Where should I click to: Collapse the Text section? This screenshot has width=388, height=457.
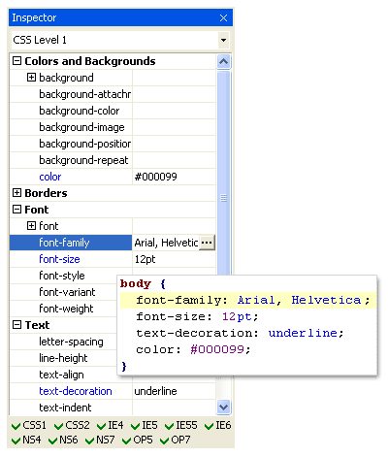click(x=16, y=325)
